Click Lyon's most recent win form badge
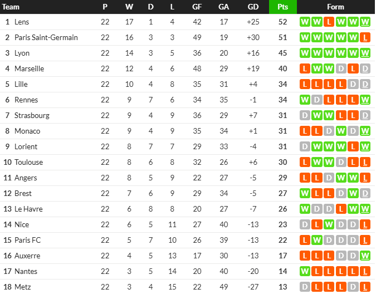The width and height of the screenshot is (376, 299). click(x=365, y=53)
